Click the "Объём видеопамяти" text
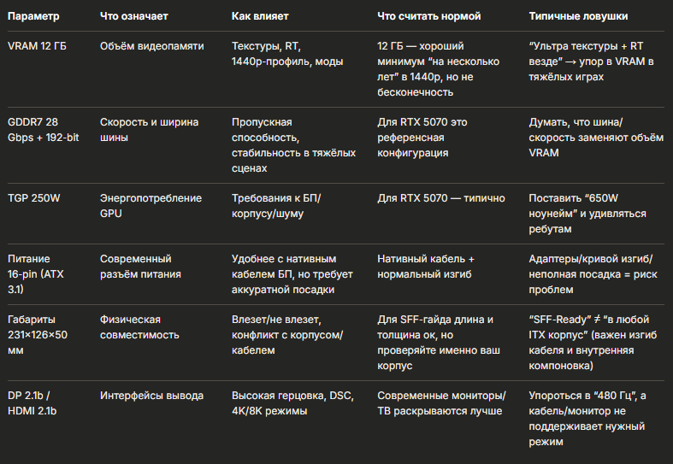Image resolution: width=673 pixels, height=464 pixels. pyautogui.click(x=152, y=46)
